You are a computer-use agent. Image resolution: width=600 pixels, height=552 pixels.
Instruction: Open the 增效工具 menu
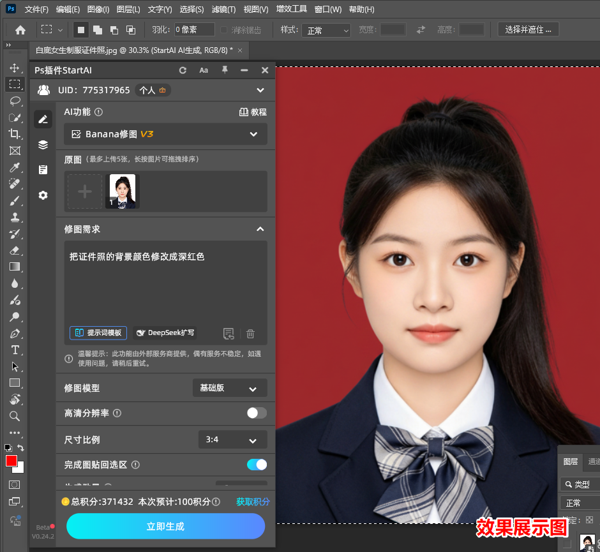click(x=292, y=9)
